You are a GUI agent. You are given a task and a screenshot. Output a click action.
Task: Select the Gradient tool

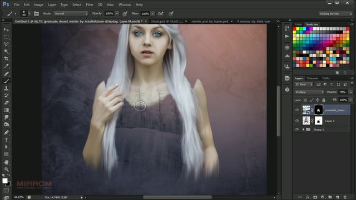click(6, 110)
